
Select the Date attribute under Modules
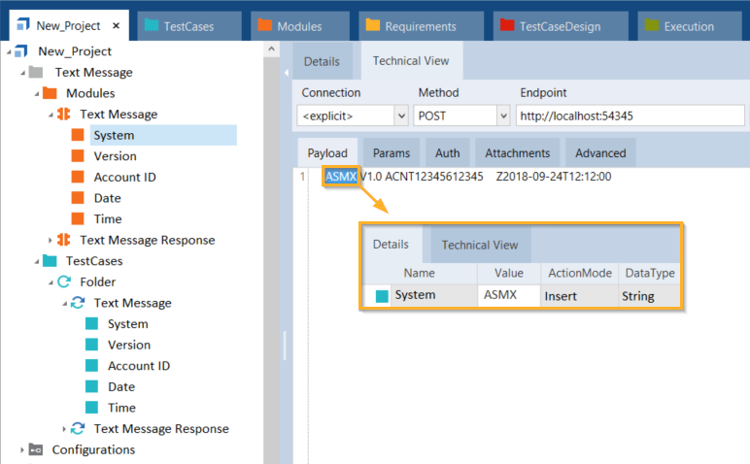(x=108, y=198)
